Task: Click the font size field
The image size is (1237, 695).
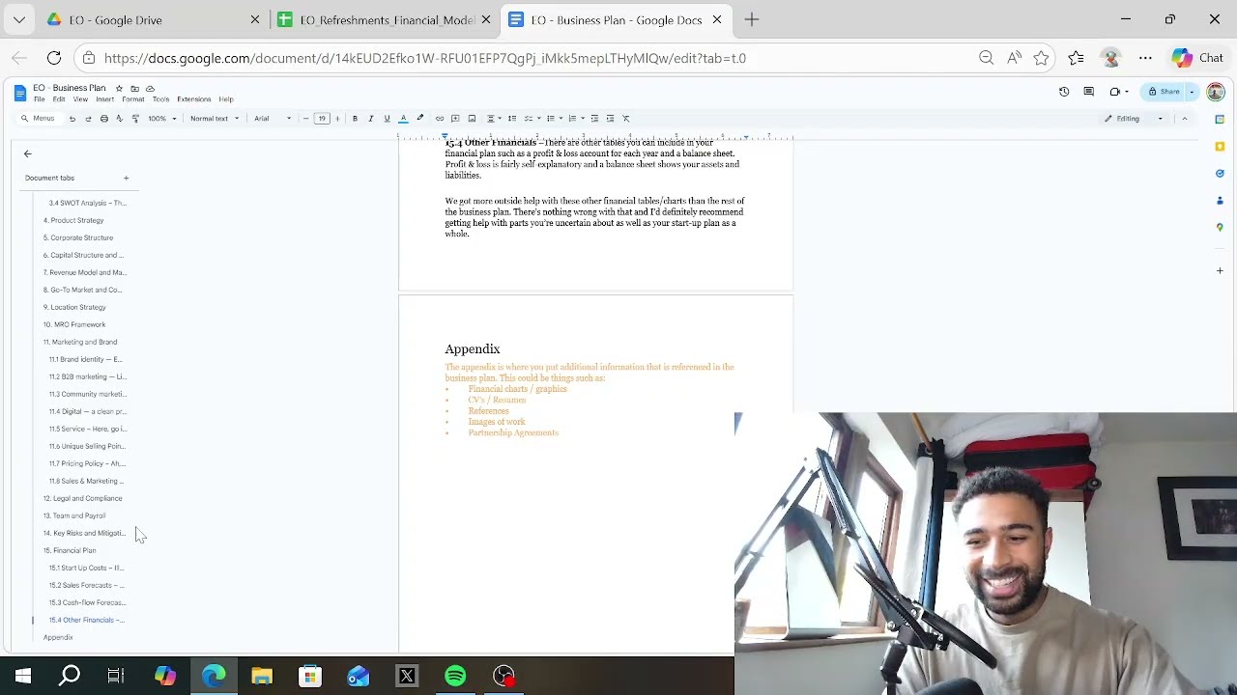Action: pos(322,119)
